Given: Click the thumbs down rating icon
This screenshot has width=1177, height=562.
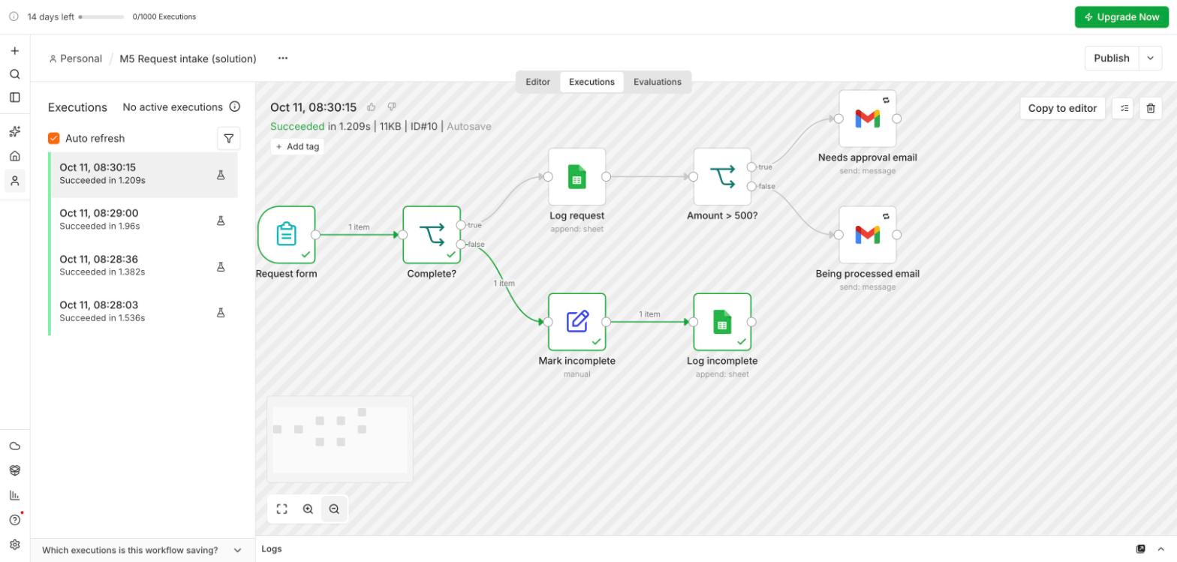Looking at the screenshot, I should (x=391, y=107).
